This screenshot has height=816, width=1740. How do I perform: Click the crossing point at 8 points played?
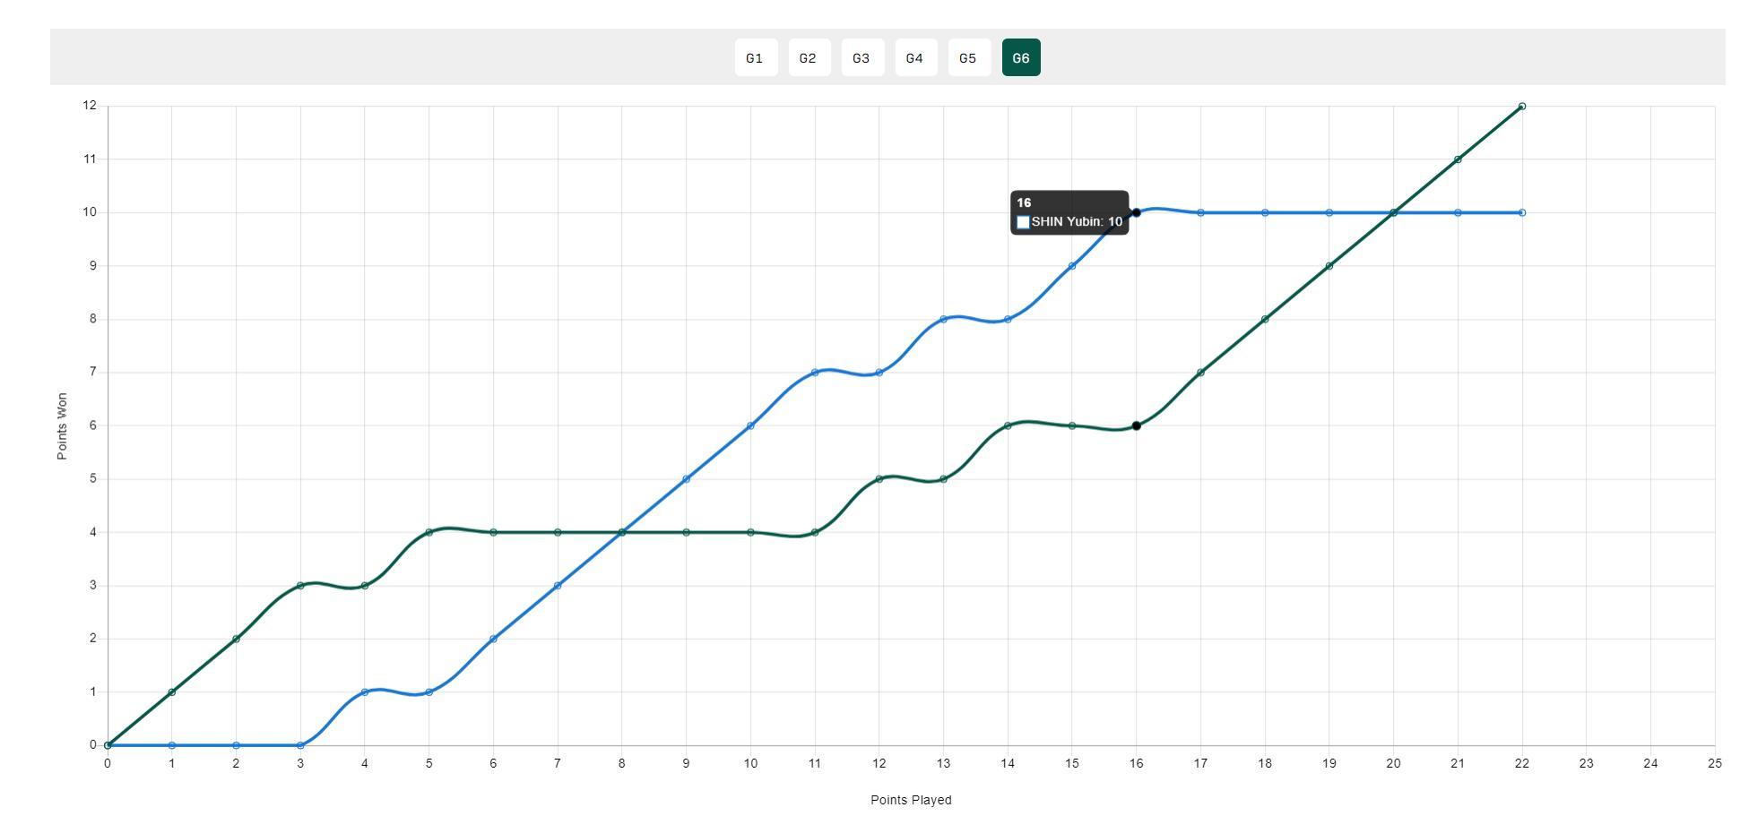click(622, 533)
